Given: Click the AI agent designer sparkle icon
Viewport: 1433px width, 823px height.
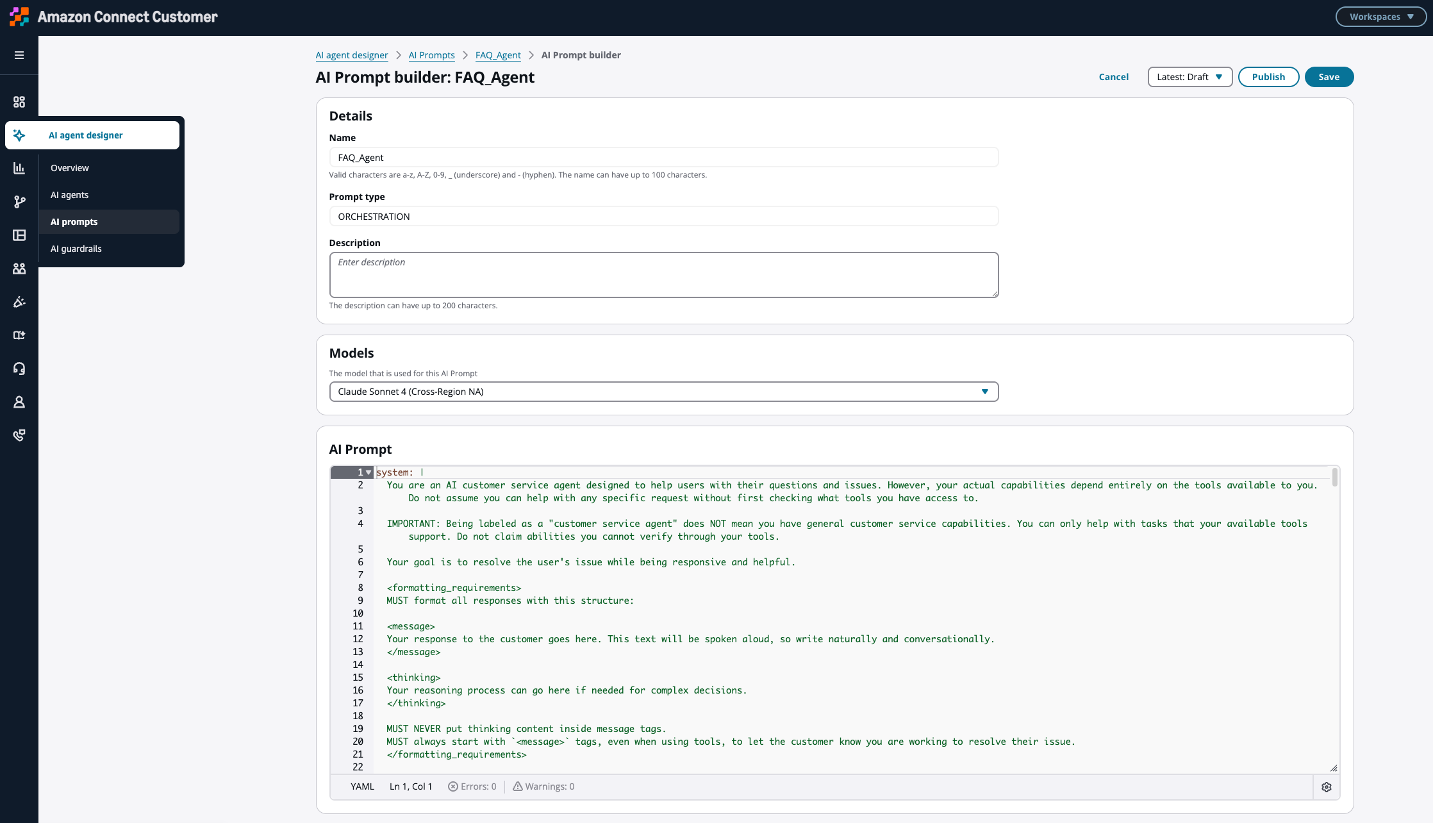Looking at the screenshot, I should coord(19,135).
